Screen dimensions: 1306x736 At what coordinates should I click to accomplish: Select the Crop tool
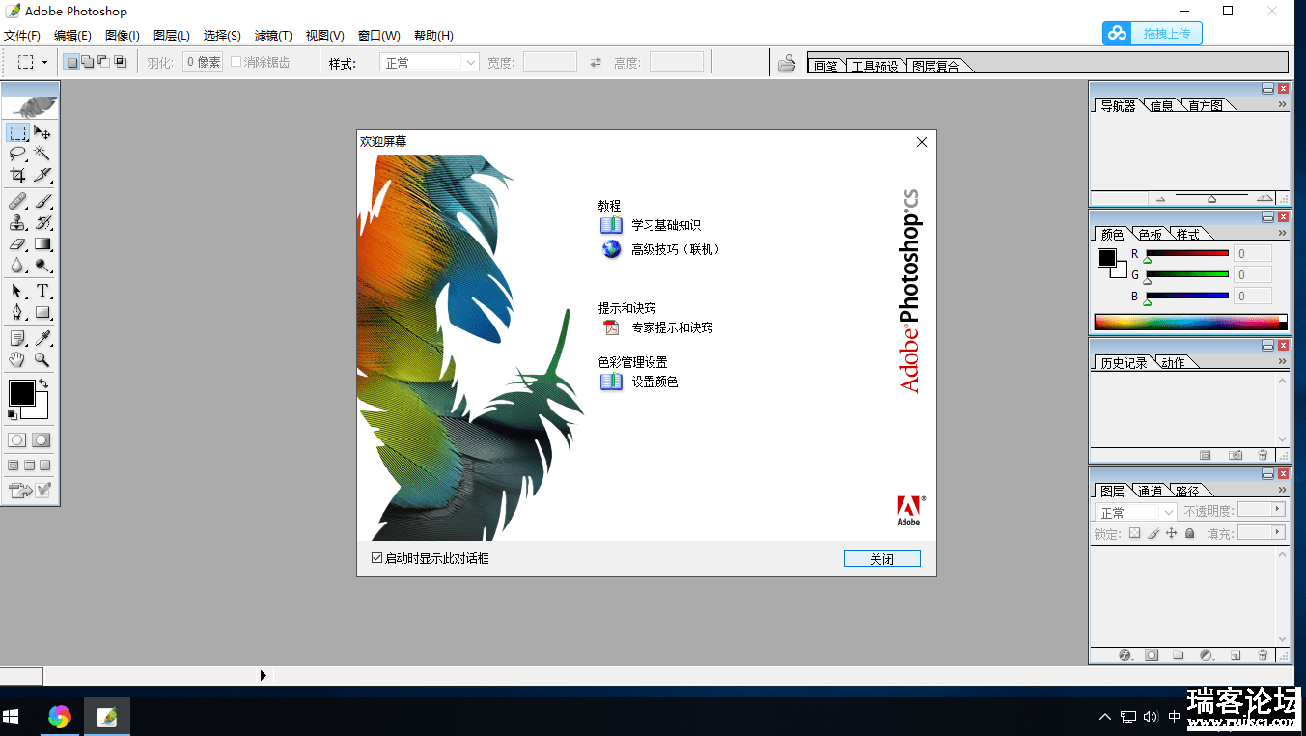click(x=18, y=175)
